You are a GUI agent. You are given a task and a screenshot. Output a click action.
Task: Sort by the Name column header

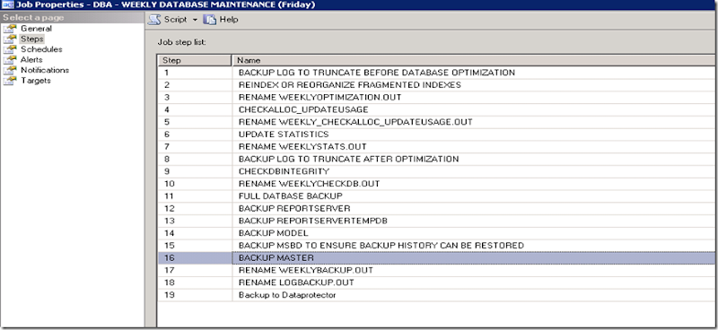(474, 60)
